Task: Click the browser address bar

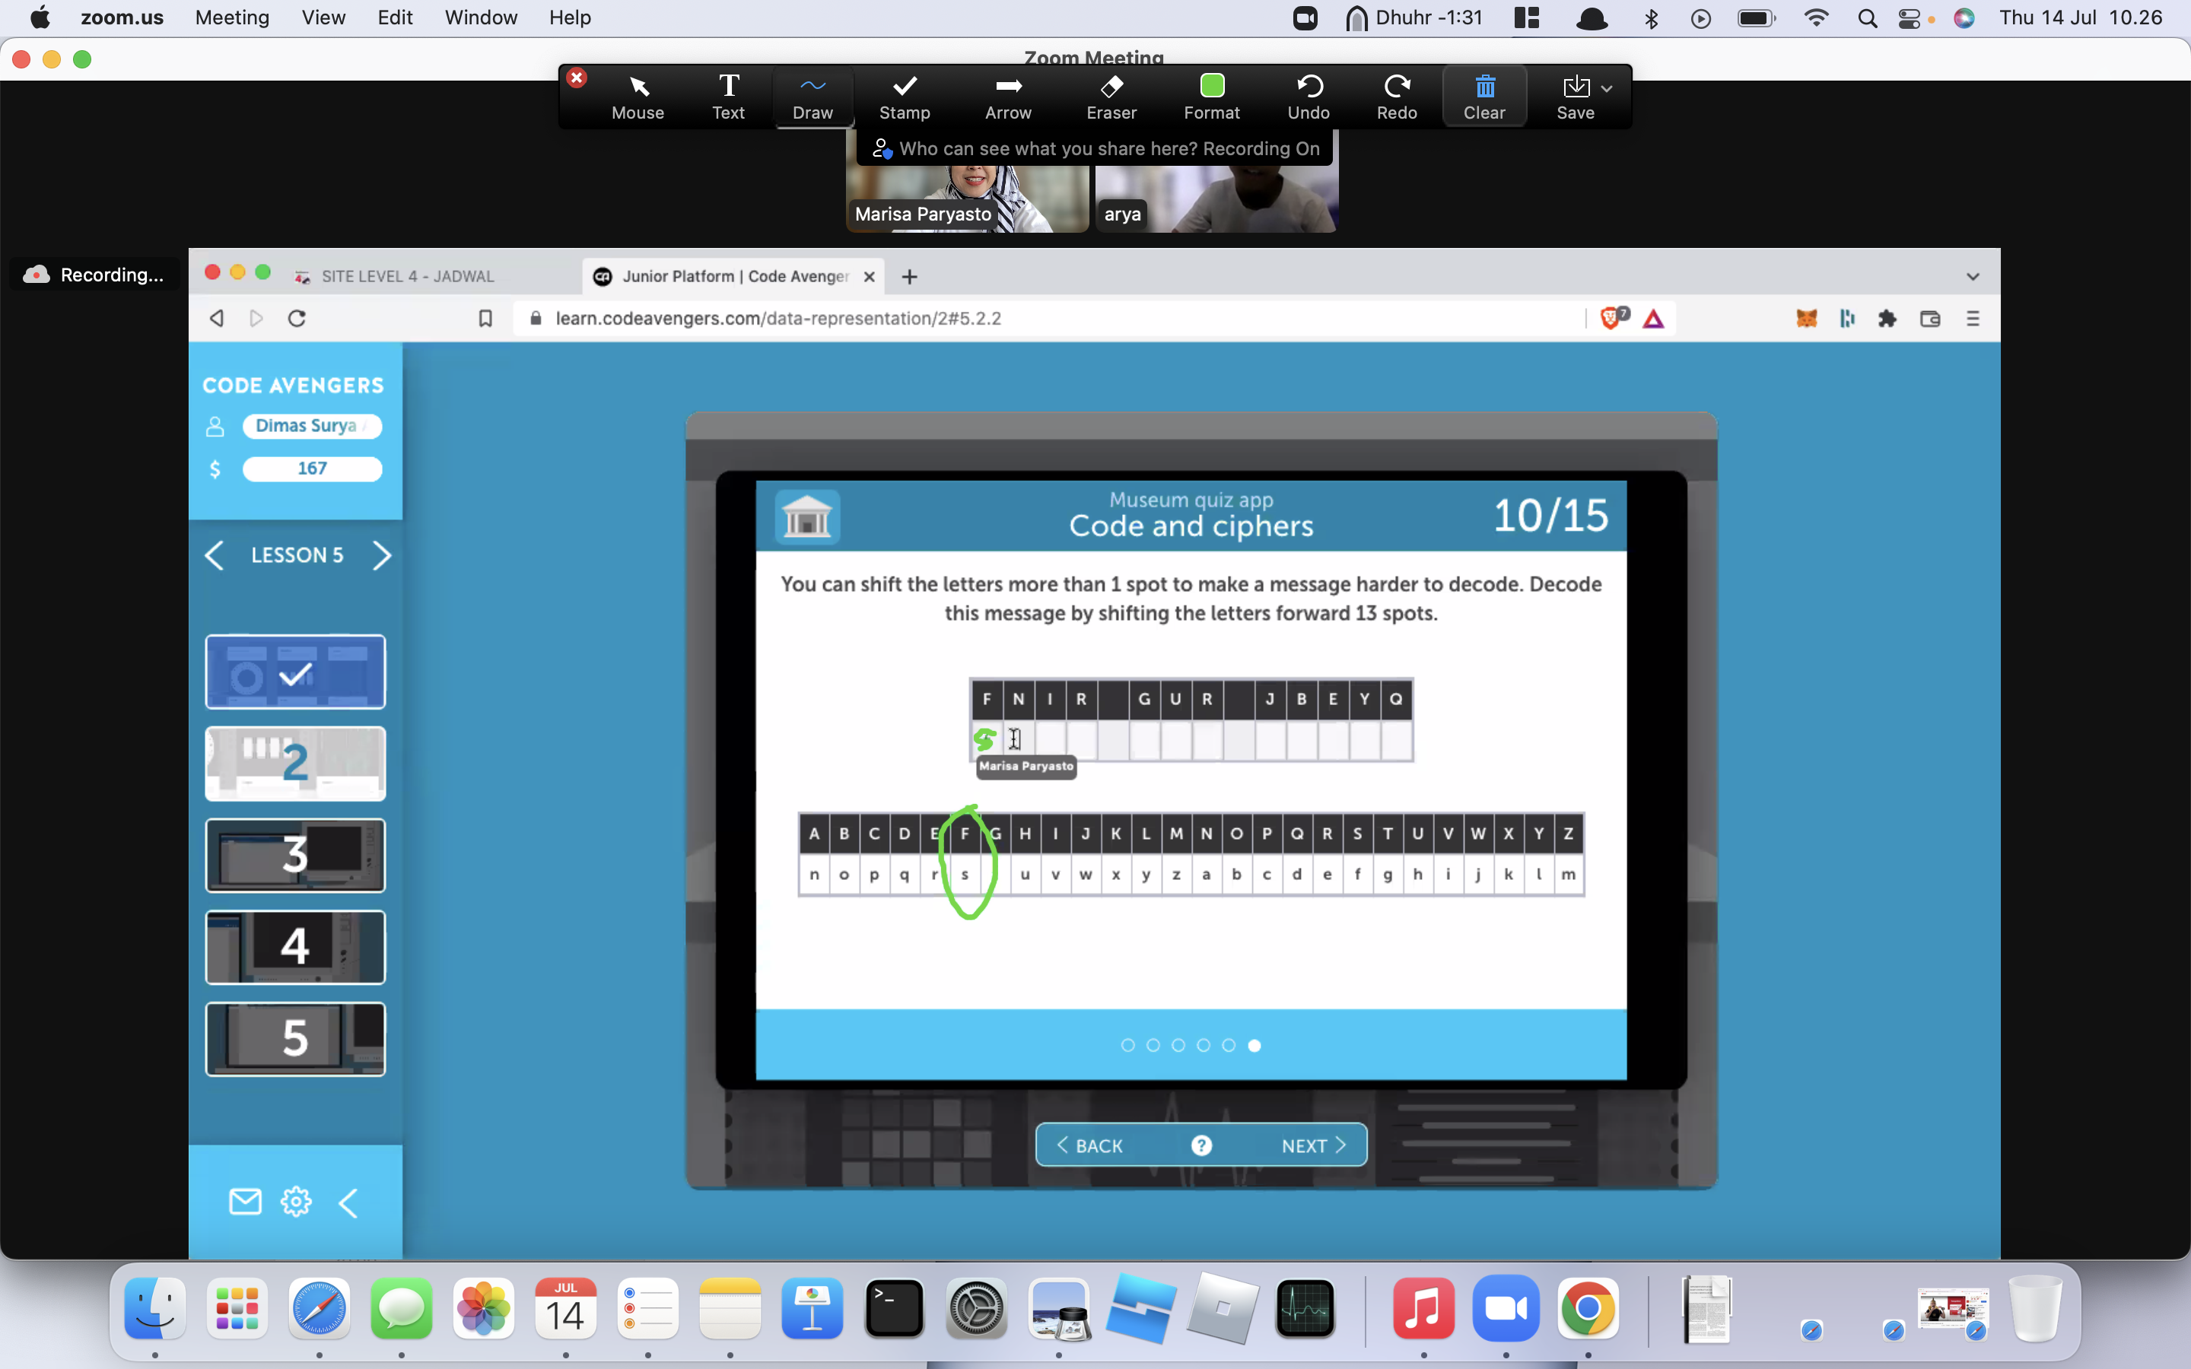Action: point(1050,318)
